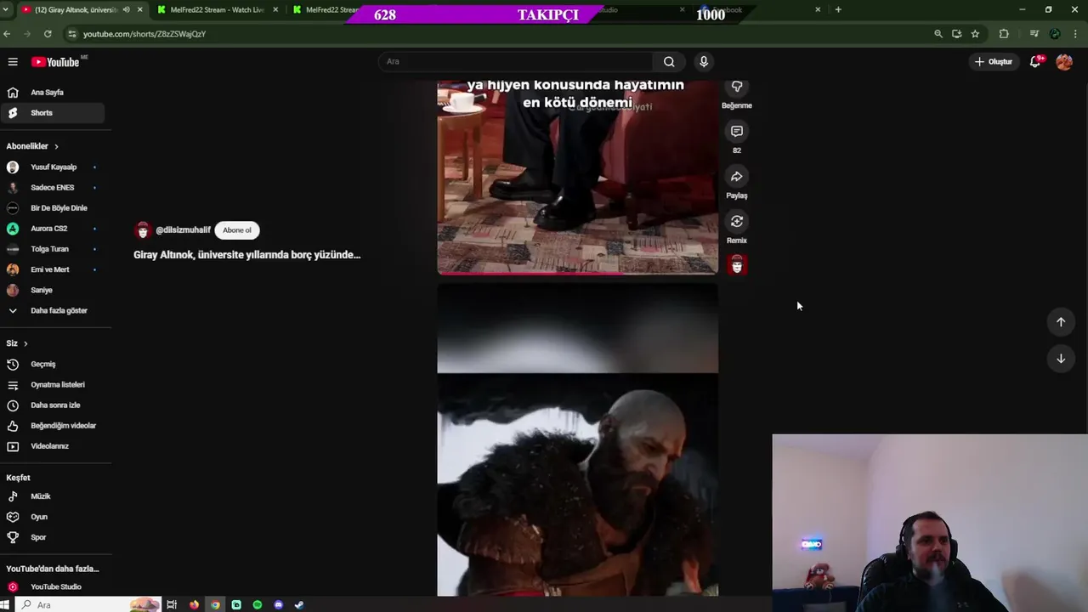Open Oyun under Keşfet

click(52, 517)
